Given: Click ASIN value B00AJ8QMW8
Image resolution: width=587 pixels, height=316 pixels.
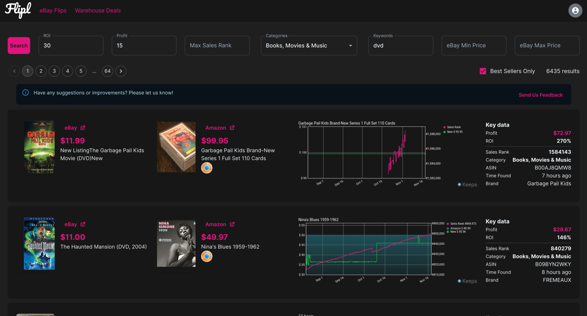Looking at the screenshot, I should coord(553,168).
